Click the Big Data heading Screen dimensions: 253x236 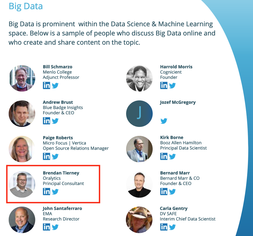[26, 6]
